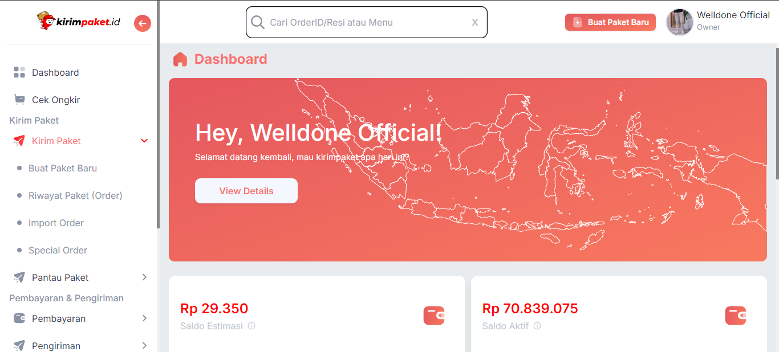Viewport: 779px width, 352px height.
Task: Expand the Pantau Paket menu
Action: tap(144, 277)
